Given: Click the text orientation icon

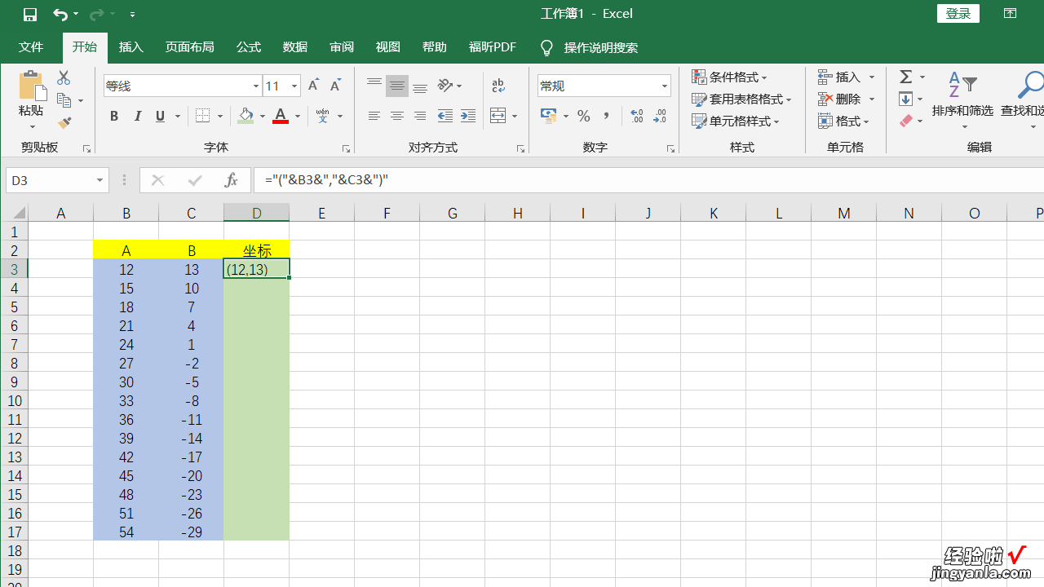Looking at the screenshot, I should [445, 86].
